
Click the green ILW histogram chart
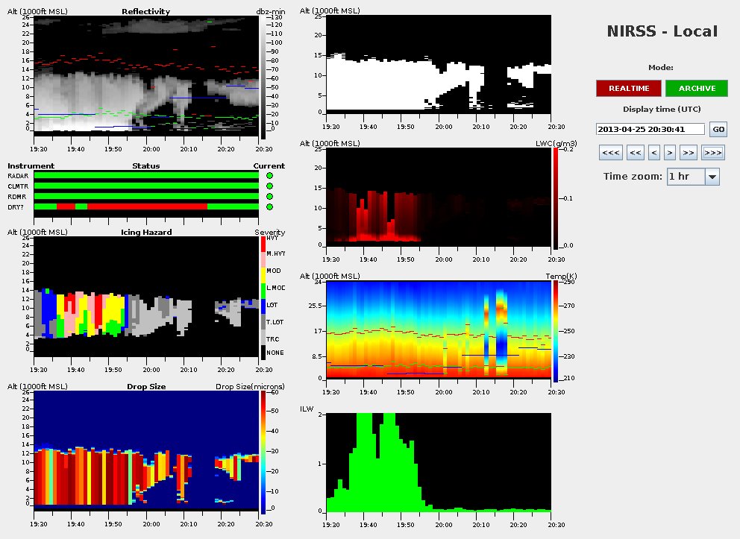coord(439,462)
